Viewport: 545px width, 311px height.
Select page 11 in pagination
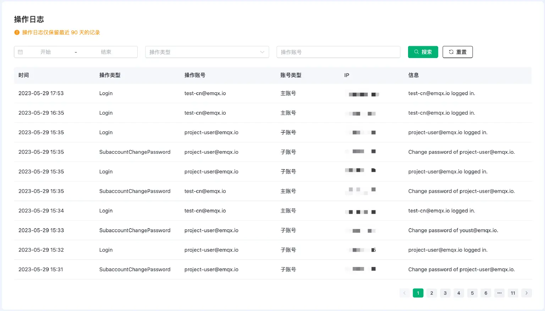tap(513, 293)
